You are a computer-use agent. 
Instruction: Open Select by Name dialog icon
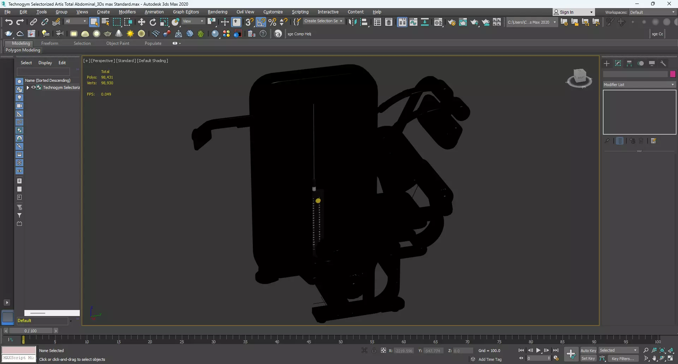point(105,22)
